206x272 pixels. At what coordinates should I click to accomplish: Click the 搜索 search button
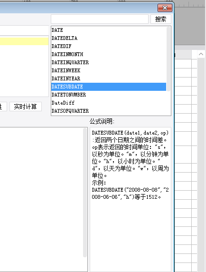tap(160, 19)
